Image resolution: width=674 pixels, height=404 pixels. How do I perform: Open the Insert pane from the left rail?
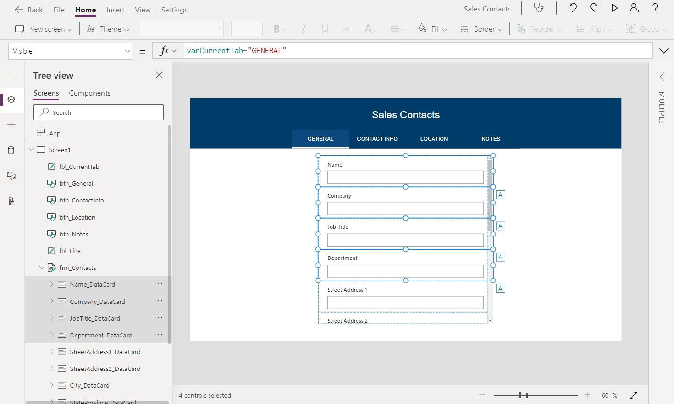tap(11, 125)
